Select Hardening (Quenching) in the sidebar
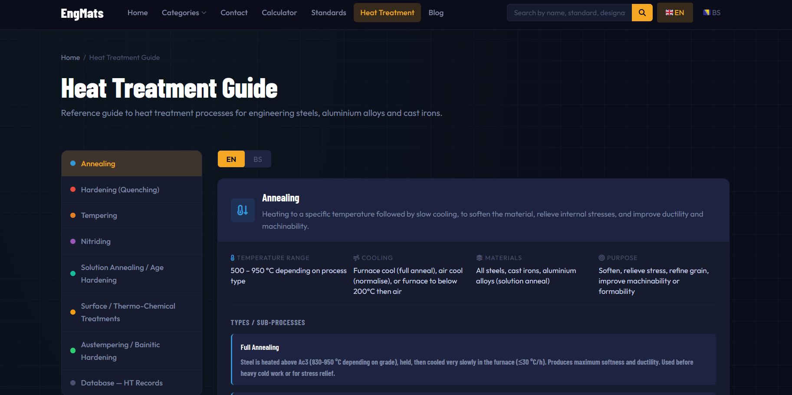The width and height of the screenshot is (792, 395). tap(132, 190)
